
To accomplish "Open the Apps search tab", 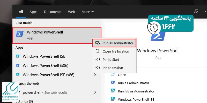I will click(33, 12).
